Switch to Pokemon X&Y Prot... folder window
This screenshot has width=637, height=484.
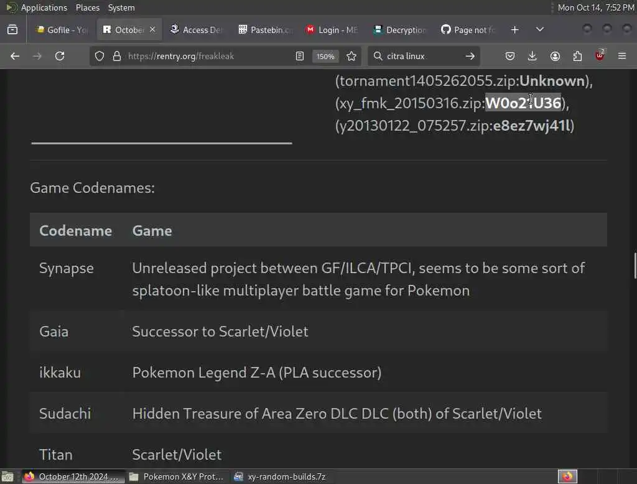pyautogui.click(x=176, y=477)
